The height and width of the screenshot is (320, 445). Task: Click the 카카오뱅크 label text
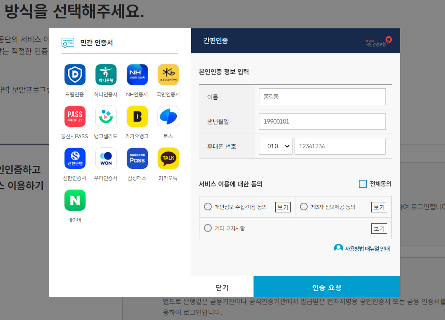coord(137,136)
